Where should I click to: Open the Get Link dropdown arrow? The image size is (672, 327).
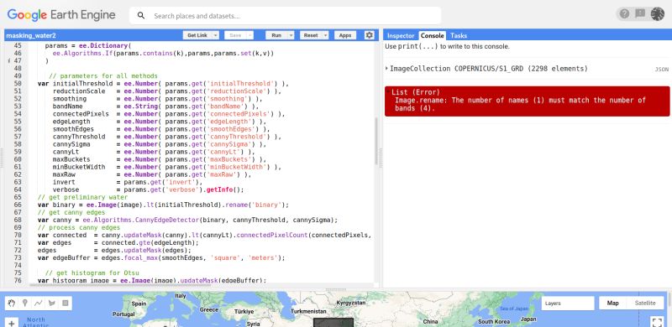pyautogui.click(x=216, y=35)
